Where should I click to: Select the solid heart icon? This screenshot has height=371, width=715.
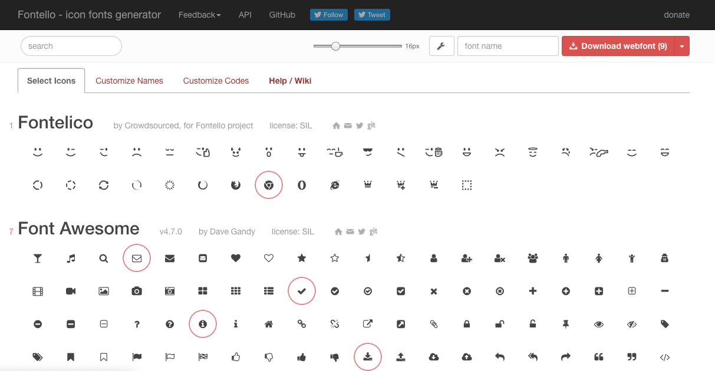tap(236, 258)
